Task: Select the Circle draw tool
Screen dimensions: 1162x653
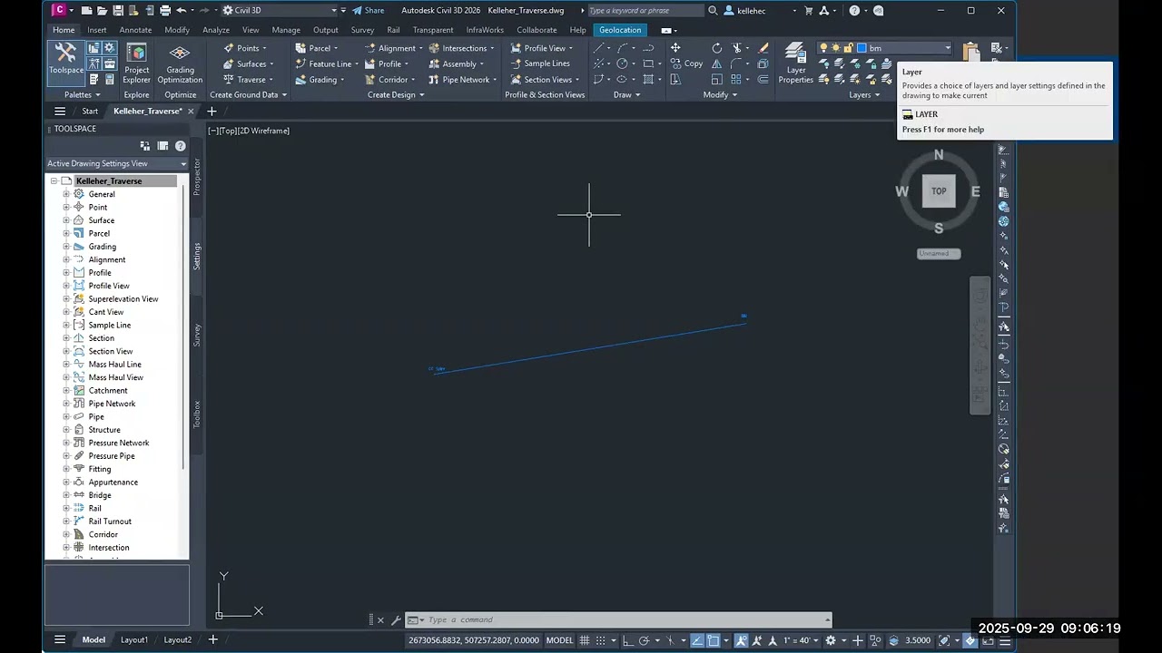Action: click(622, 63)
